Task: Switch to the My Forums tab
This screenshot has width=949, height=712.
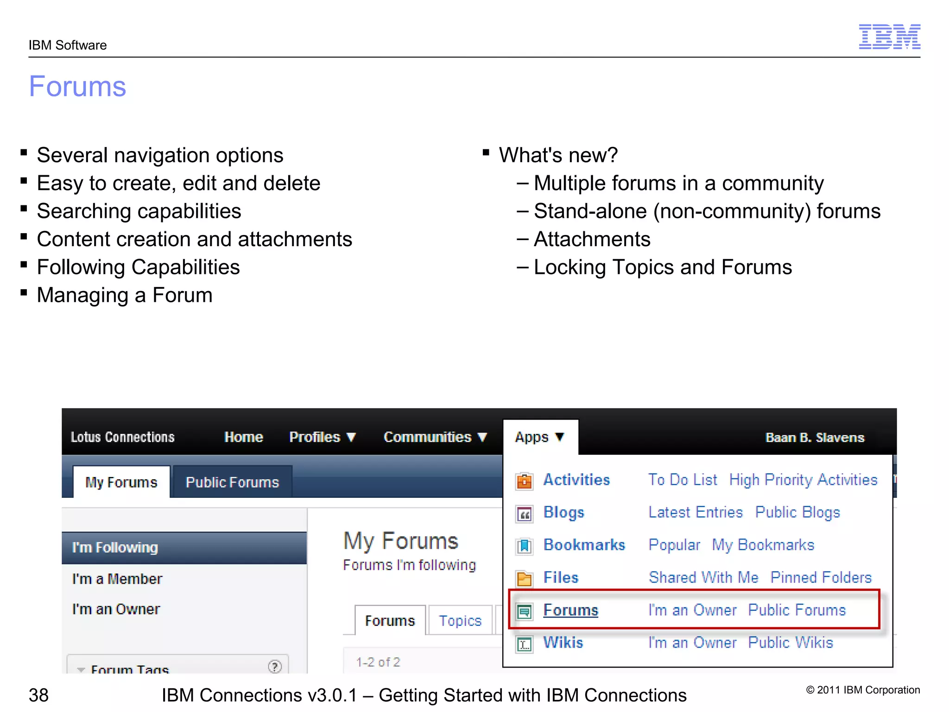Action: click(121, 482)
